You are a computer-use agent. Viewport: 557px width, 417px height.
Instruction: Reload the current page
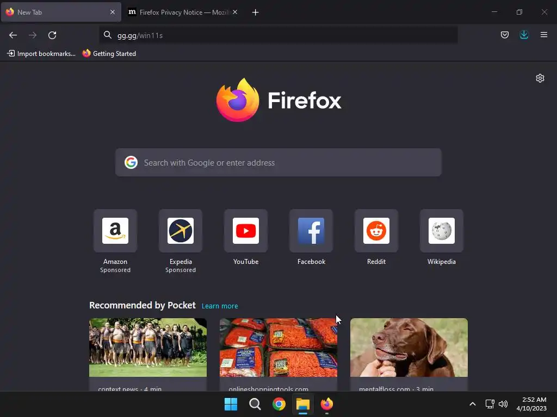coord(52,35)
